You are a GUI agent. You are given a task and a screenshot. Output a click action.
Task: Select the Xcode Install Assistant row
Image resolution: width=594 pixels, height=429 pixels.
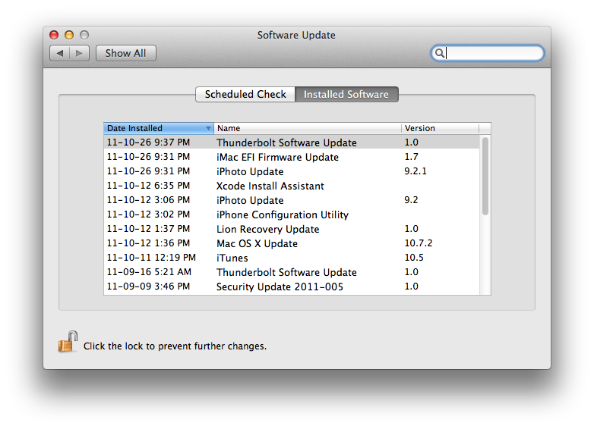292,186
